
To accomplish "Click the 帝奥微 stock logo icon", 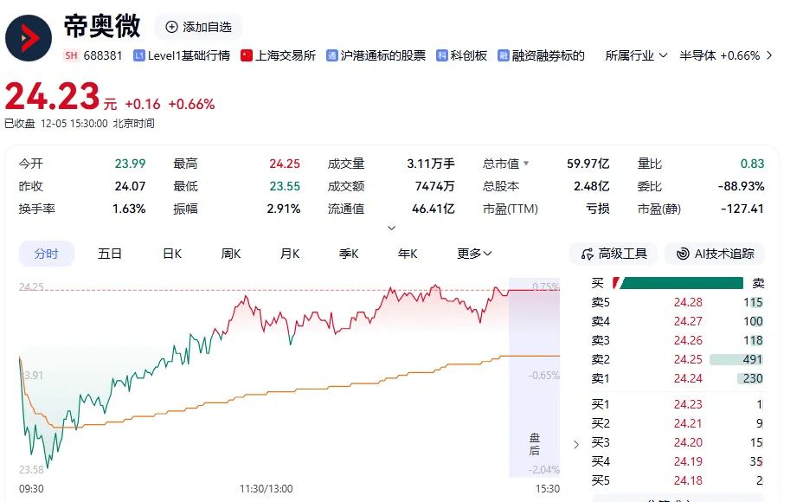I will (x=29, y=36).
